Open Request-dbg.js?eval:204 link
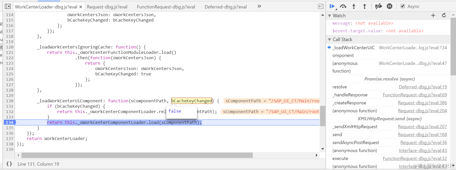456x170 pixels. (x=422, y=111)
